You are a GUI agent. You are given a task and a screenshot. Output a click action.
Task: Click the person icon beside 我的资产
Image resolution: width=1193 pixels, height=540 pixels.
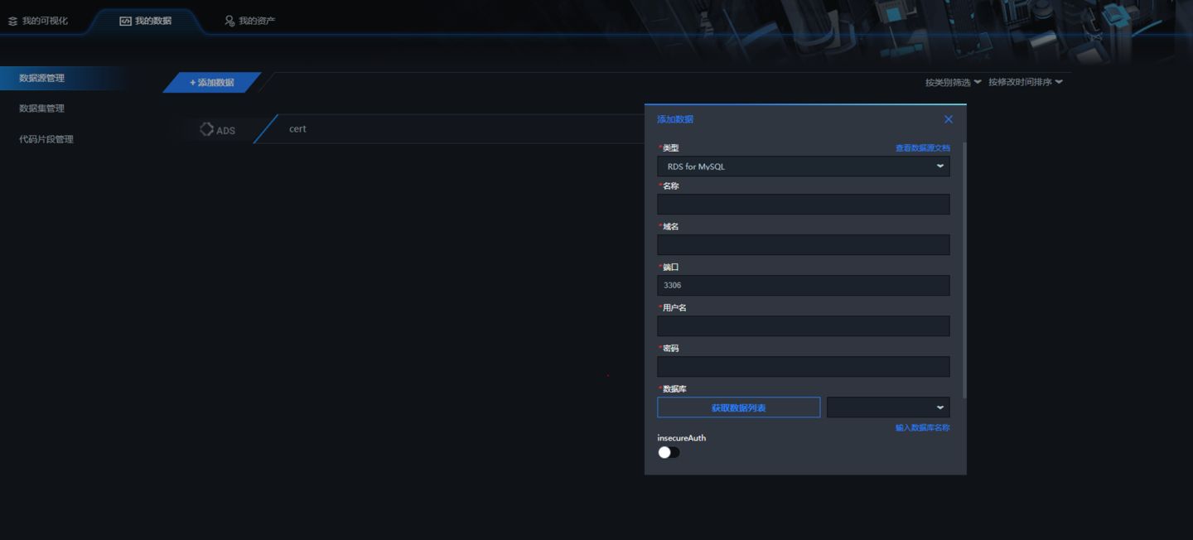point(229,21)
